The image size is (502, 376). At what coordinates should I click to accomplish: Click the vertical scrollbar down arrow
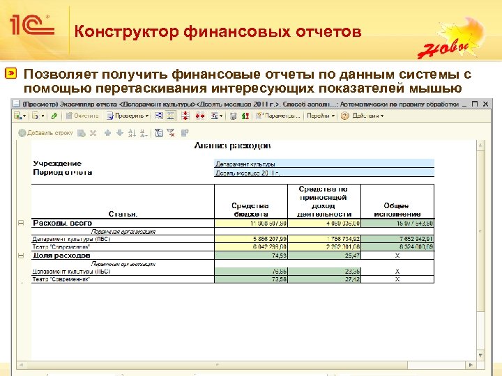[x=480, y=355]
